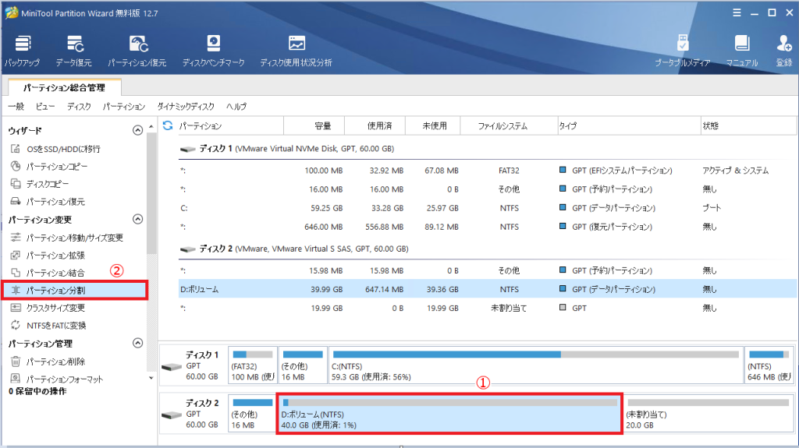Viewport: 799px width, 448px height.
Task: Open ディスク使用状況分析 space analyzer
Action: pyautogui.click(x=296, y=51)
